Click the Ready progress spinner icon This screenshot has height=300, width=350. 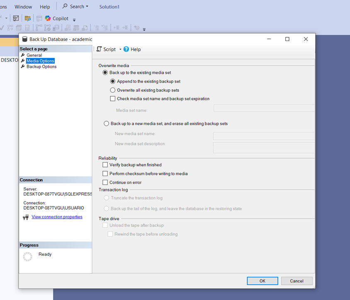[x=28, y=256]
